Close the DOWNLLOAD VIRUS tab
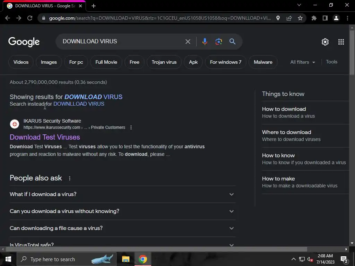Screen dimensions: 355x266 [x=80, y=6]
